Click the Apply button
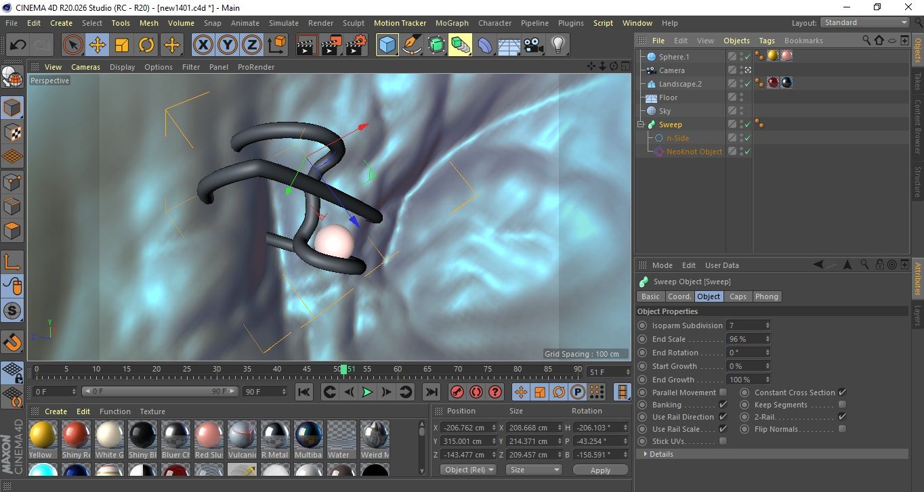 [600, 470]
